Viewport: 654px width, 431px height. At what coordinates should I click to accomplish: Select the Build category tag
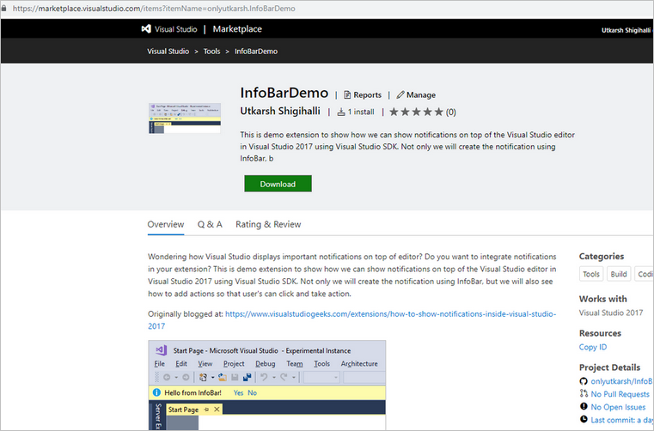pos(619,274)
